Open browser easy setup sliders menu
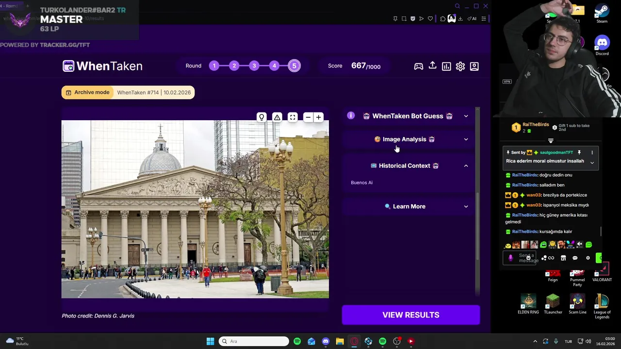Image resolution: width=621 pixels, height=349 pixels. coord(484,18)
